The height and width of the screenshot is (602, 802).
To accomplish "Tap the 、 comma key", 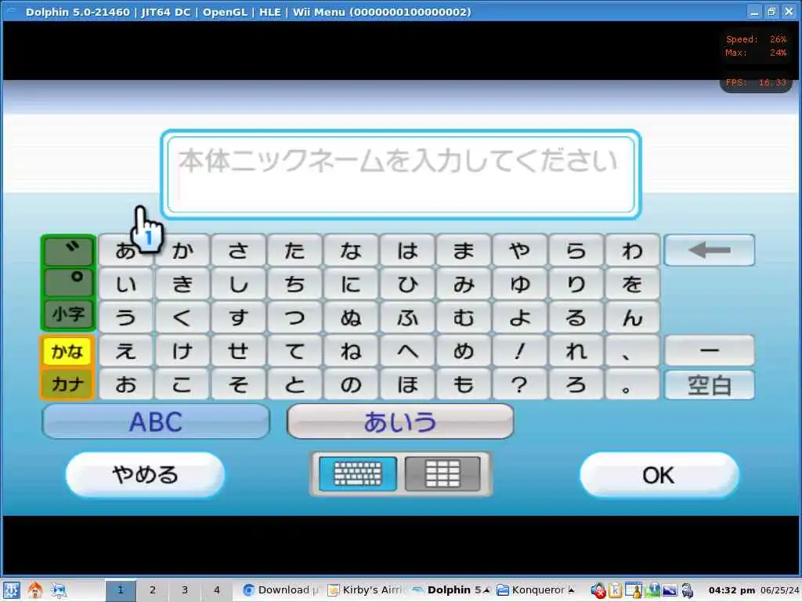I will pyautogui.click(x=632, y=350).
